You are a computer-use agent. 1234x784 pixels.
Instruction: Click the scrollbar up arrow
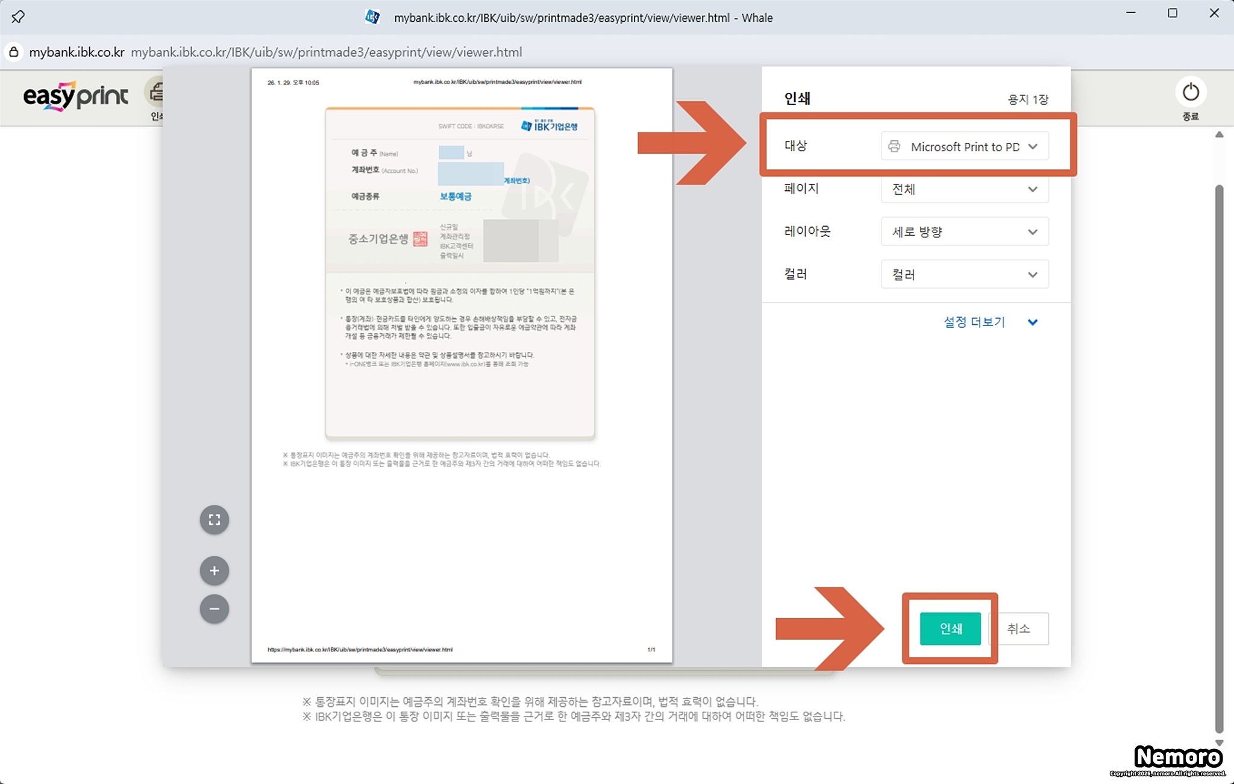[1219, 135]
